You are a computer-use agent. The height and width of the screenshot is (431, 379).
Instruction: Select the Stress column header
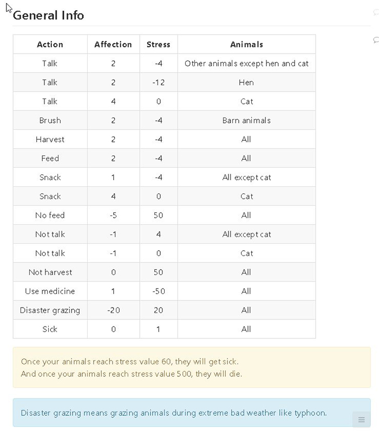pyautogui.click(x=158, y=44)
